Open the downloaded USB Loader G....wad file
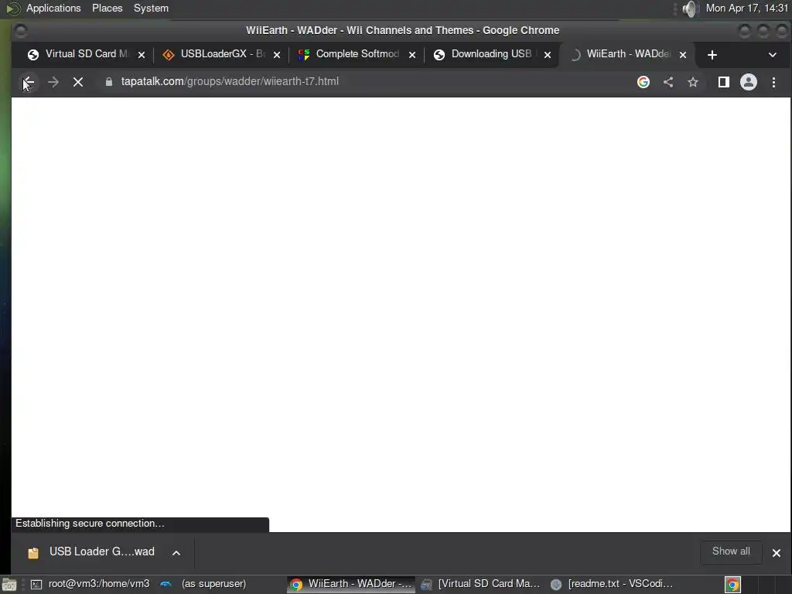This screenshot has width=792, height=594. (92, 552)
